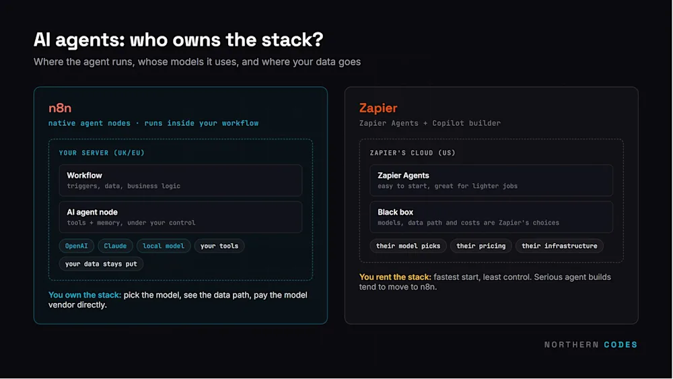Click 'fastest start, least control' text
This screenshot has height=379, width=673.
pos(483,277)
